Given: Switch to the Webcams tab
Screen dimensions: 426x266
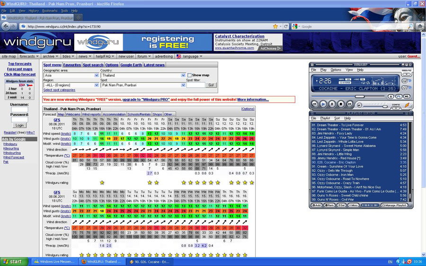Looking at the screenshot, I should click(x=73, y=114).
